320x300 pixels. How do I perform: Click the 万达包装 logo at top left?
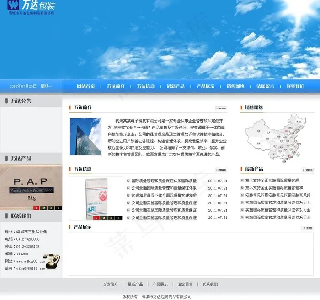31,7
